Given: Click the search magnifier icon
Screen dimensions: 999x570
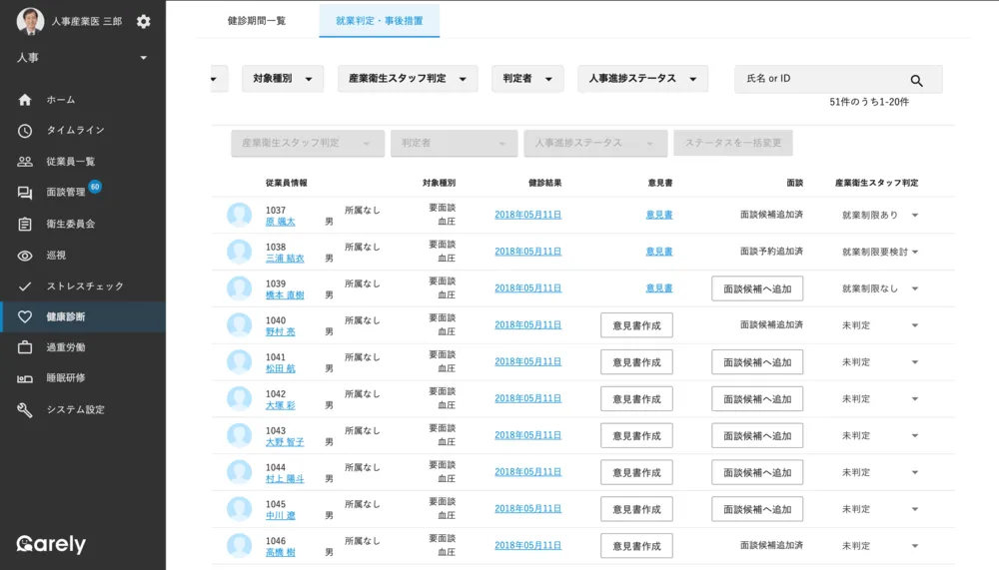Looking at the screenshot, I should (916, 80).
